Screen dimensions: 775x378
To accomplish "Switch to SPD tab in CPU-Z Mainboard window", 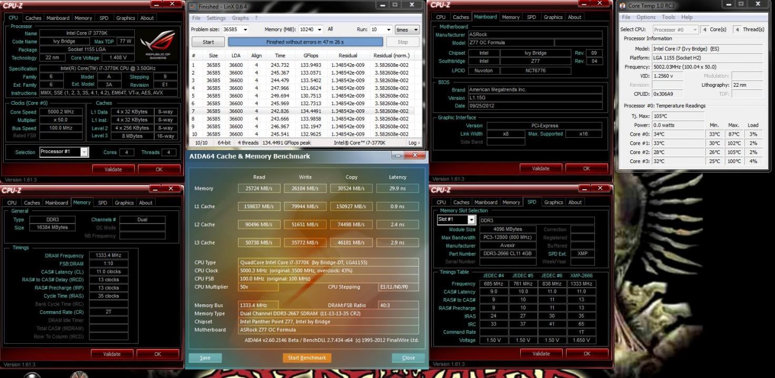I will pyautogui.click(x=531, y=17).
